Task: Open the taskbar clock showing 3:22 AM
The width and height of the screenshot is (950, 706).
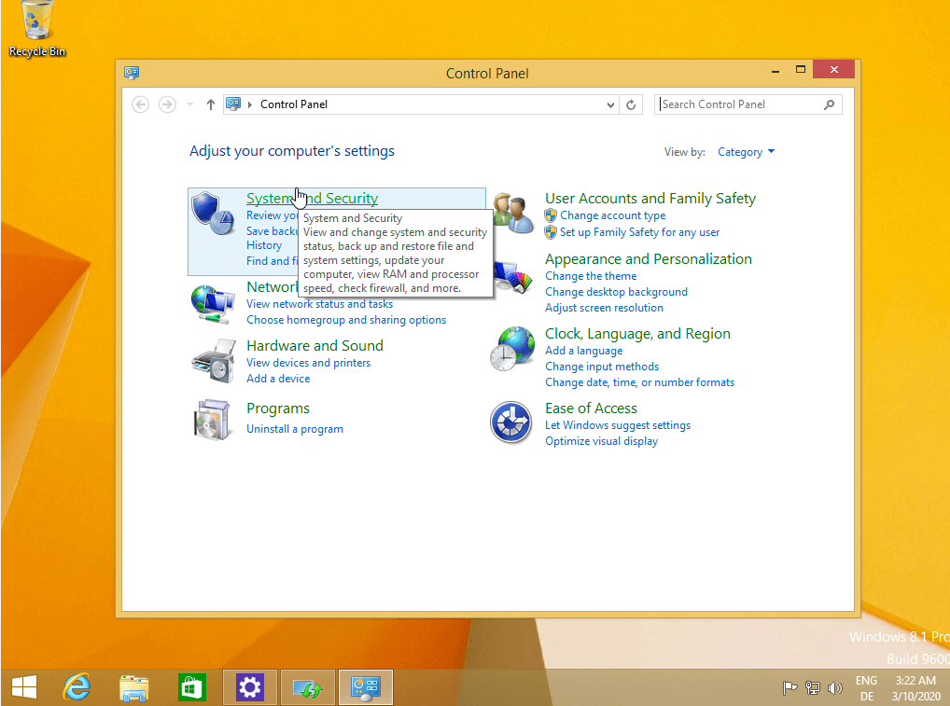Action: (915, 688)
